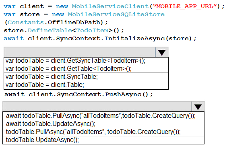Click MobileServiceSQLiteStore class name
This screenshot has height=146, width=225.
116,14
